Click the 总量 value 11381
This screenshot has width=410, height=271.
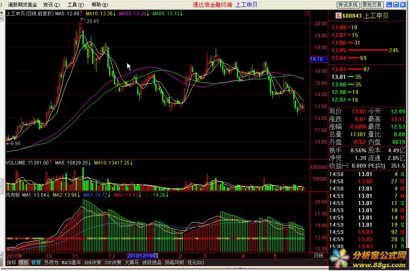(x=358, y=134)
